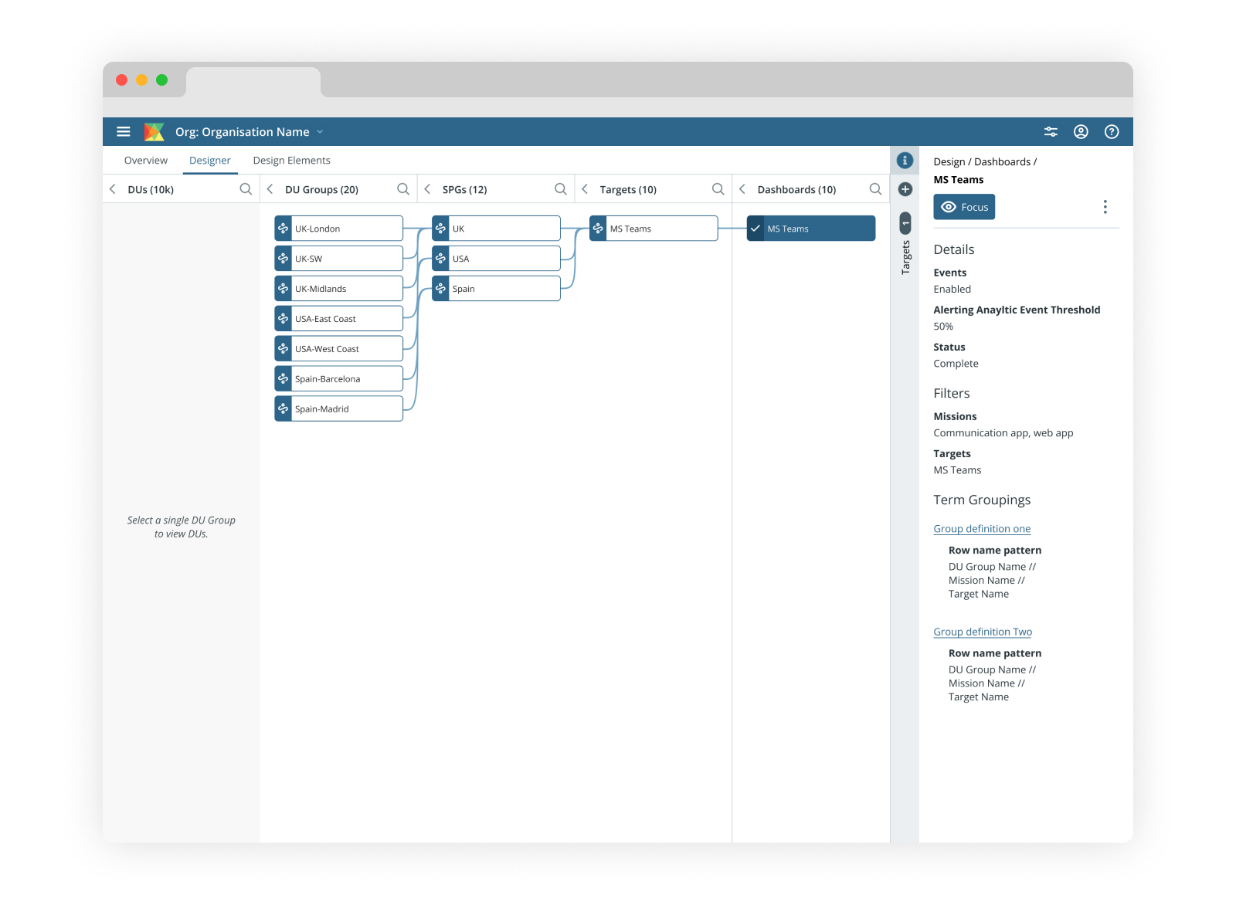
Task: Click the plus add icon on side strip
Action: pos(905,189)
